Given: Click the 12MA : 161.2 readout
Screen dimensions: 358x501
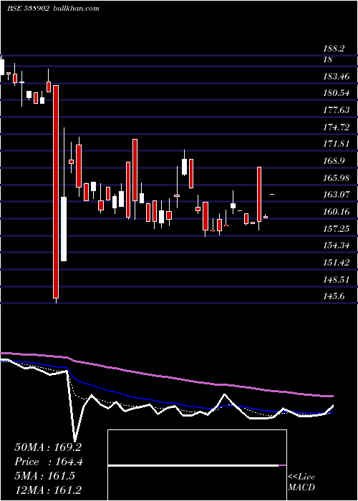Looking at the screenshot, I should [x=48, y=490].
